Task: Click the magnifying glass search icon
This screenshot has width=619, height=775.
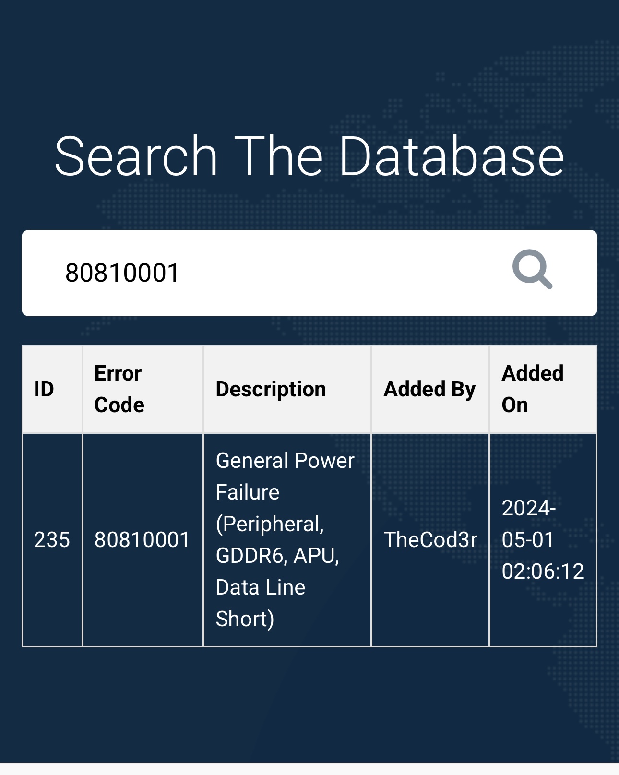Action: [x=532, y=269]
